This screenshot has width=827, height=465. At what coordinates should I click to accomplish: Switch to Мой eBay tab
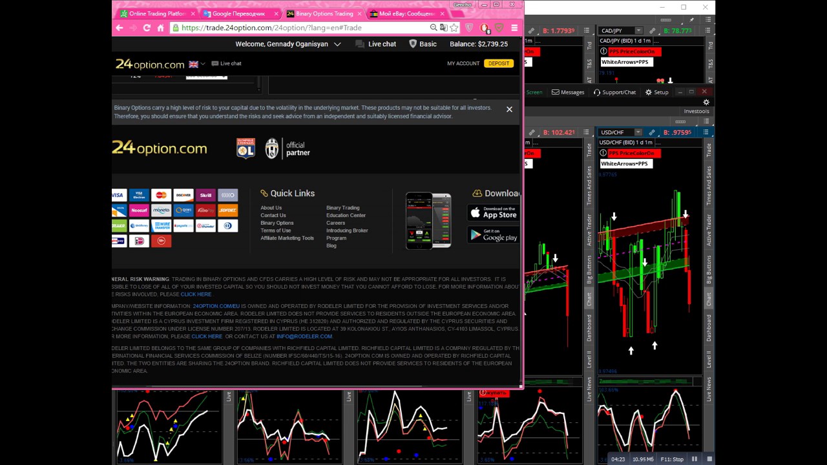click(x=407, y=14)
